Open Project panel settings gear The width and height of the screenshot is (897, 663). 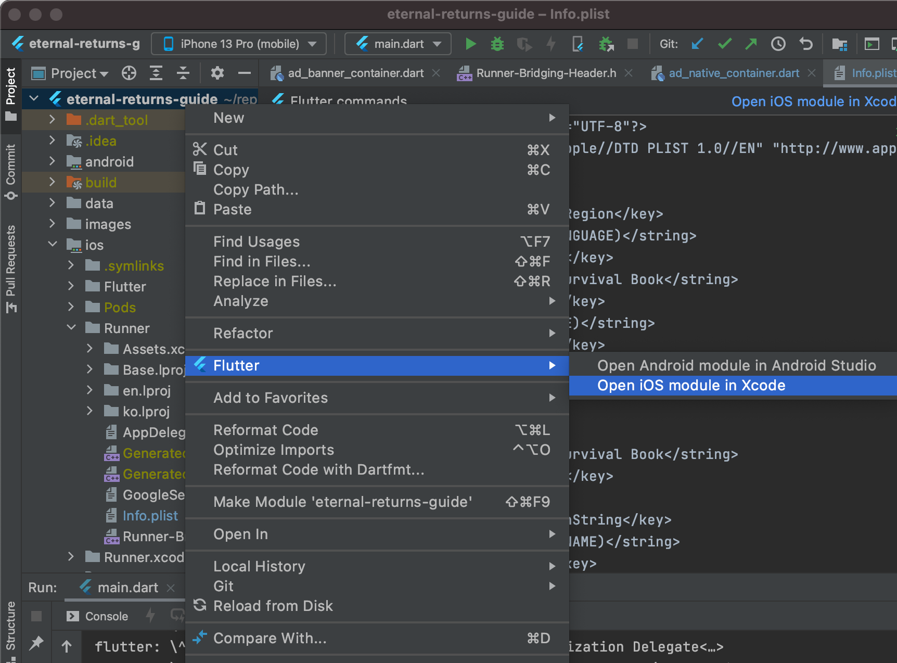click(217, 73)
